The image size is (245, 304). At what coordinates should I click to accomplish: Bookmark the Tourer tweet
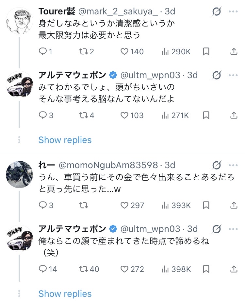[206, 51]
